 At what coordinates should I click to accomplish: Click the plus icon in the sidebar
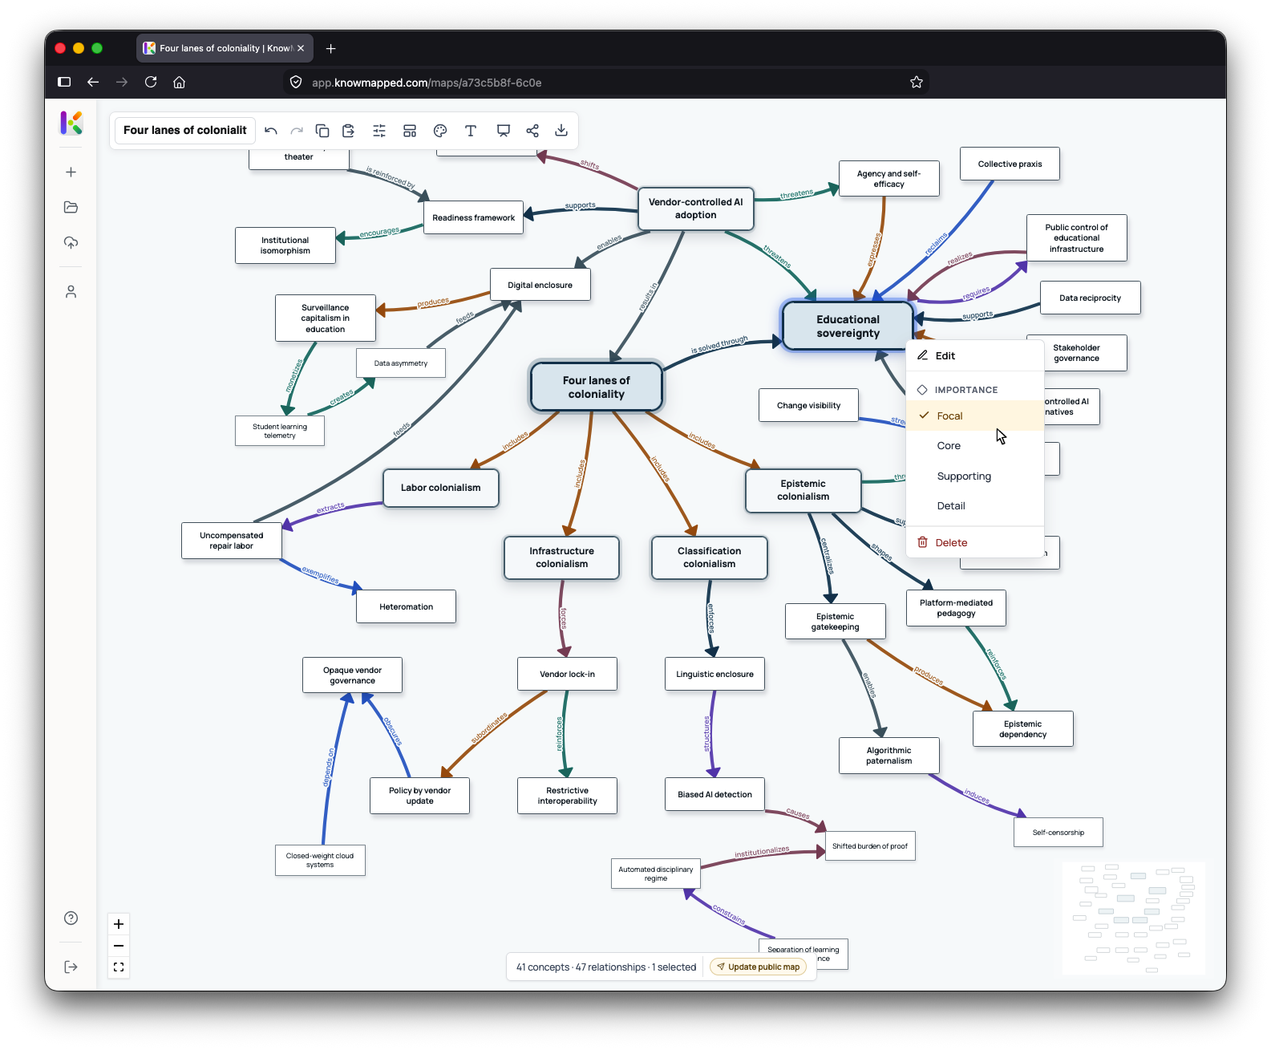click(71, 172)
